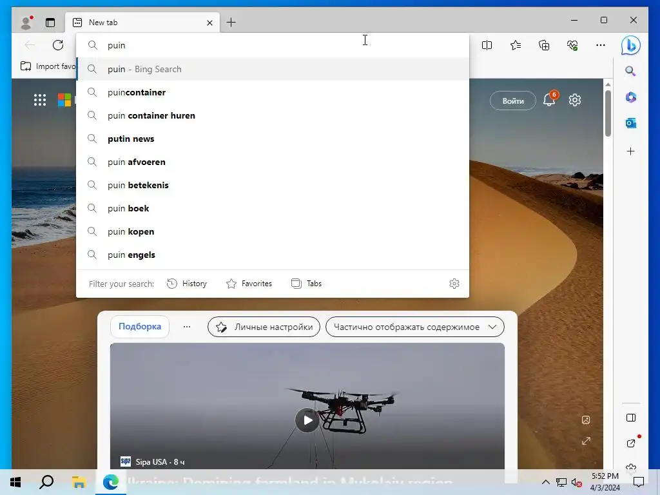Open split screen view icon
Screen dimensions: 660x495
(x=487, y=45)
